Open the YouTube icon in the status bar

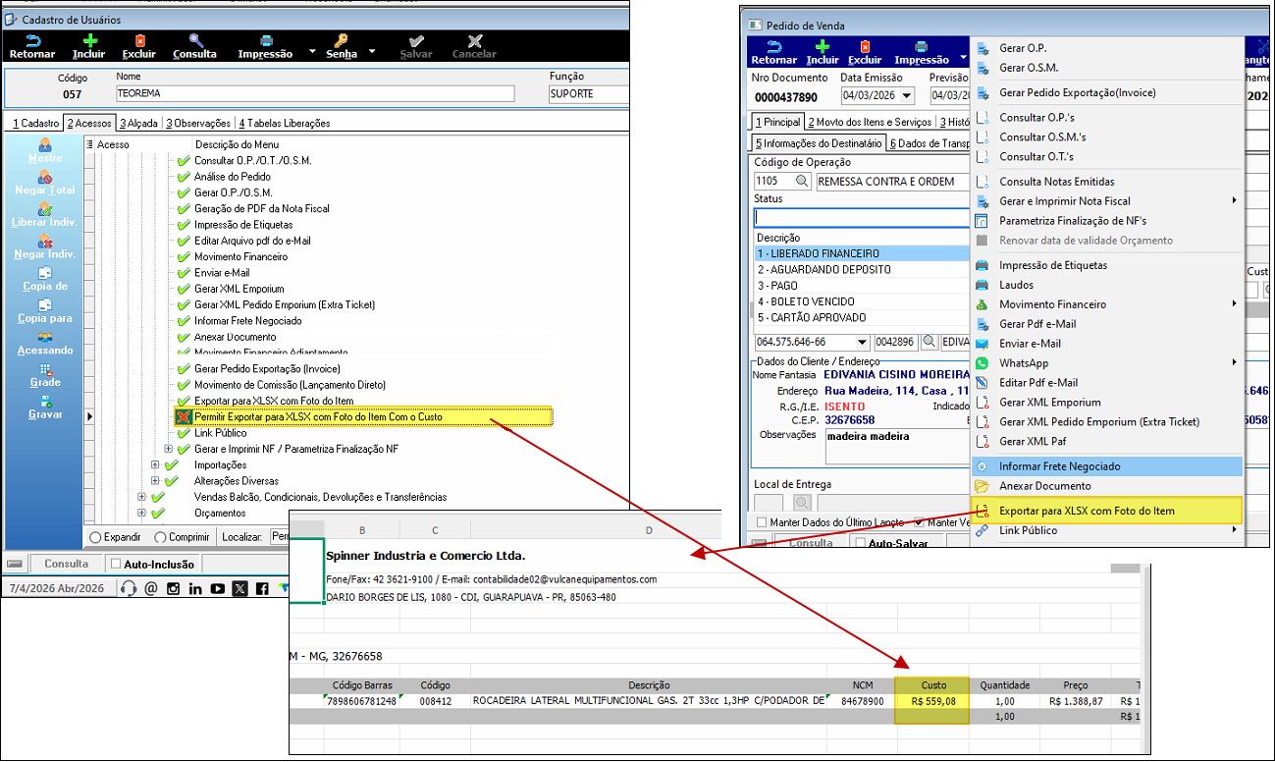(x=218, y=589)
